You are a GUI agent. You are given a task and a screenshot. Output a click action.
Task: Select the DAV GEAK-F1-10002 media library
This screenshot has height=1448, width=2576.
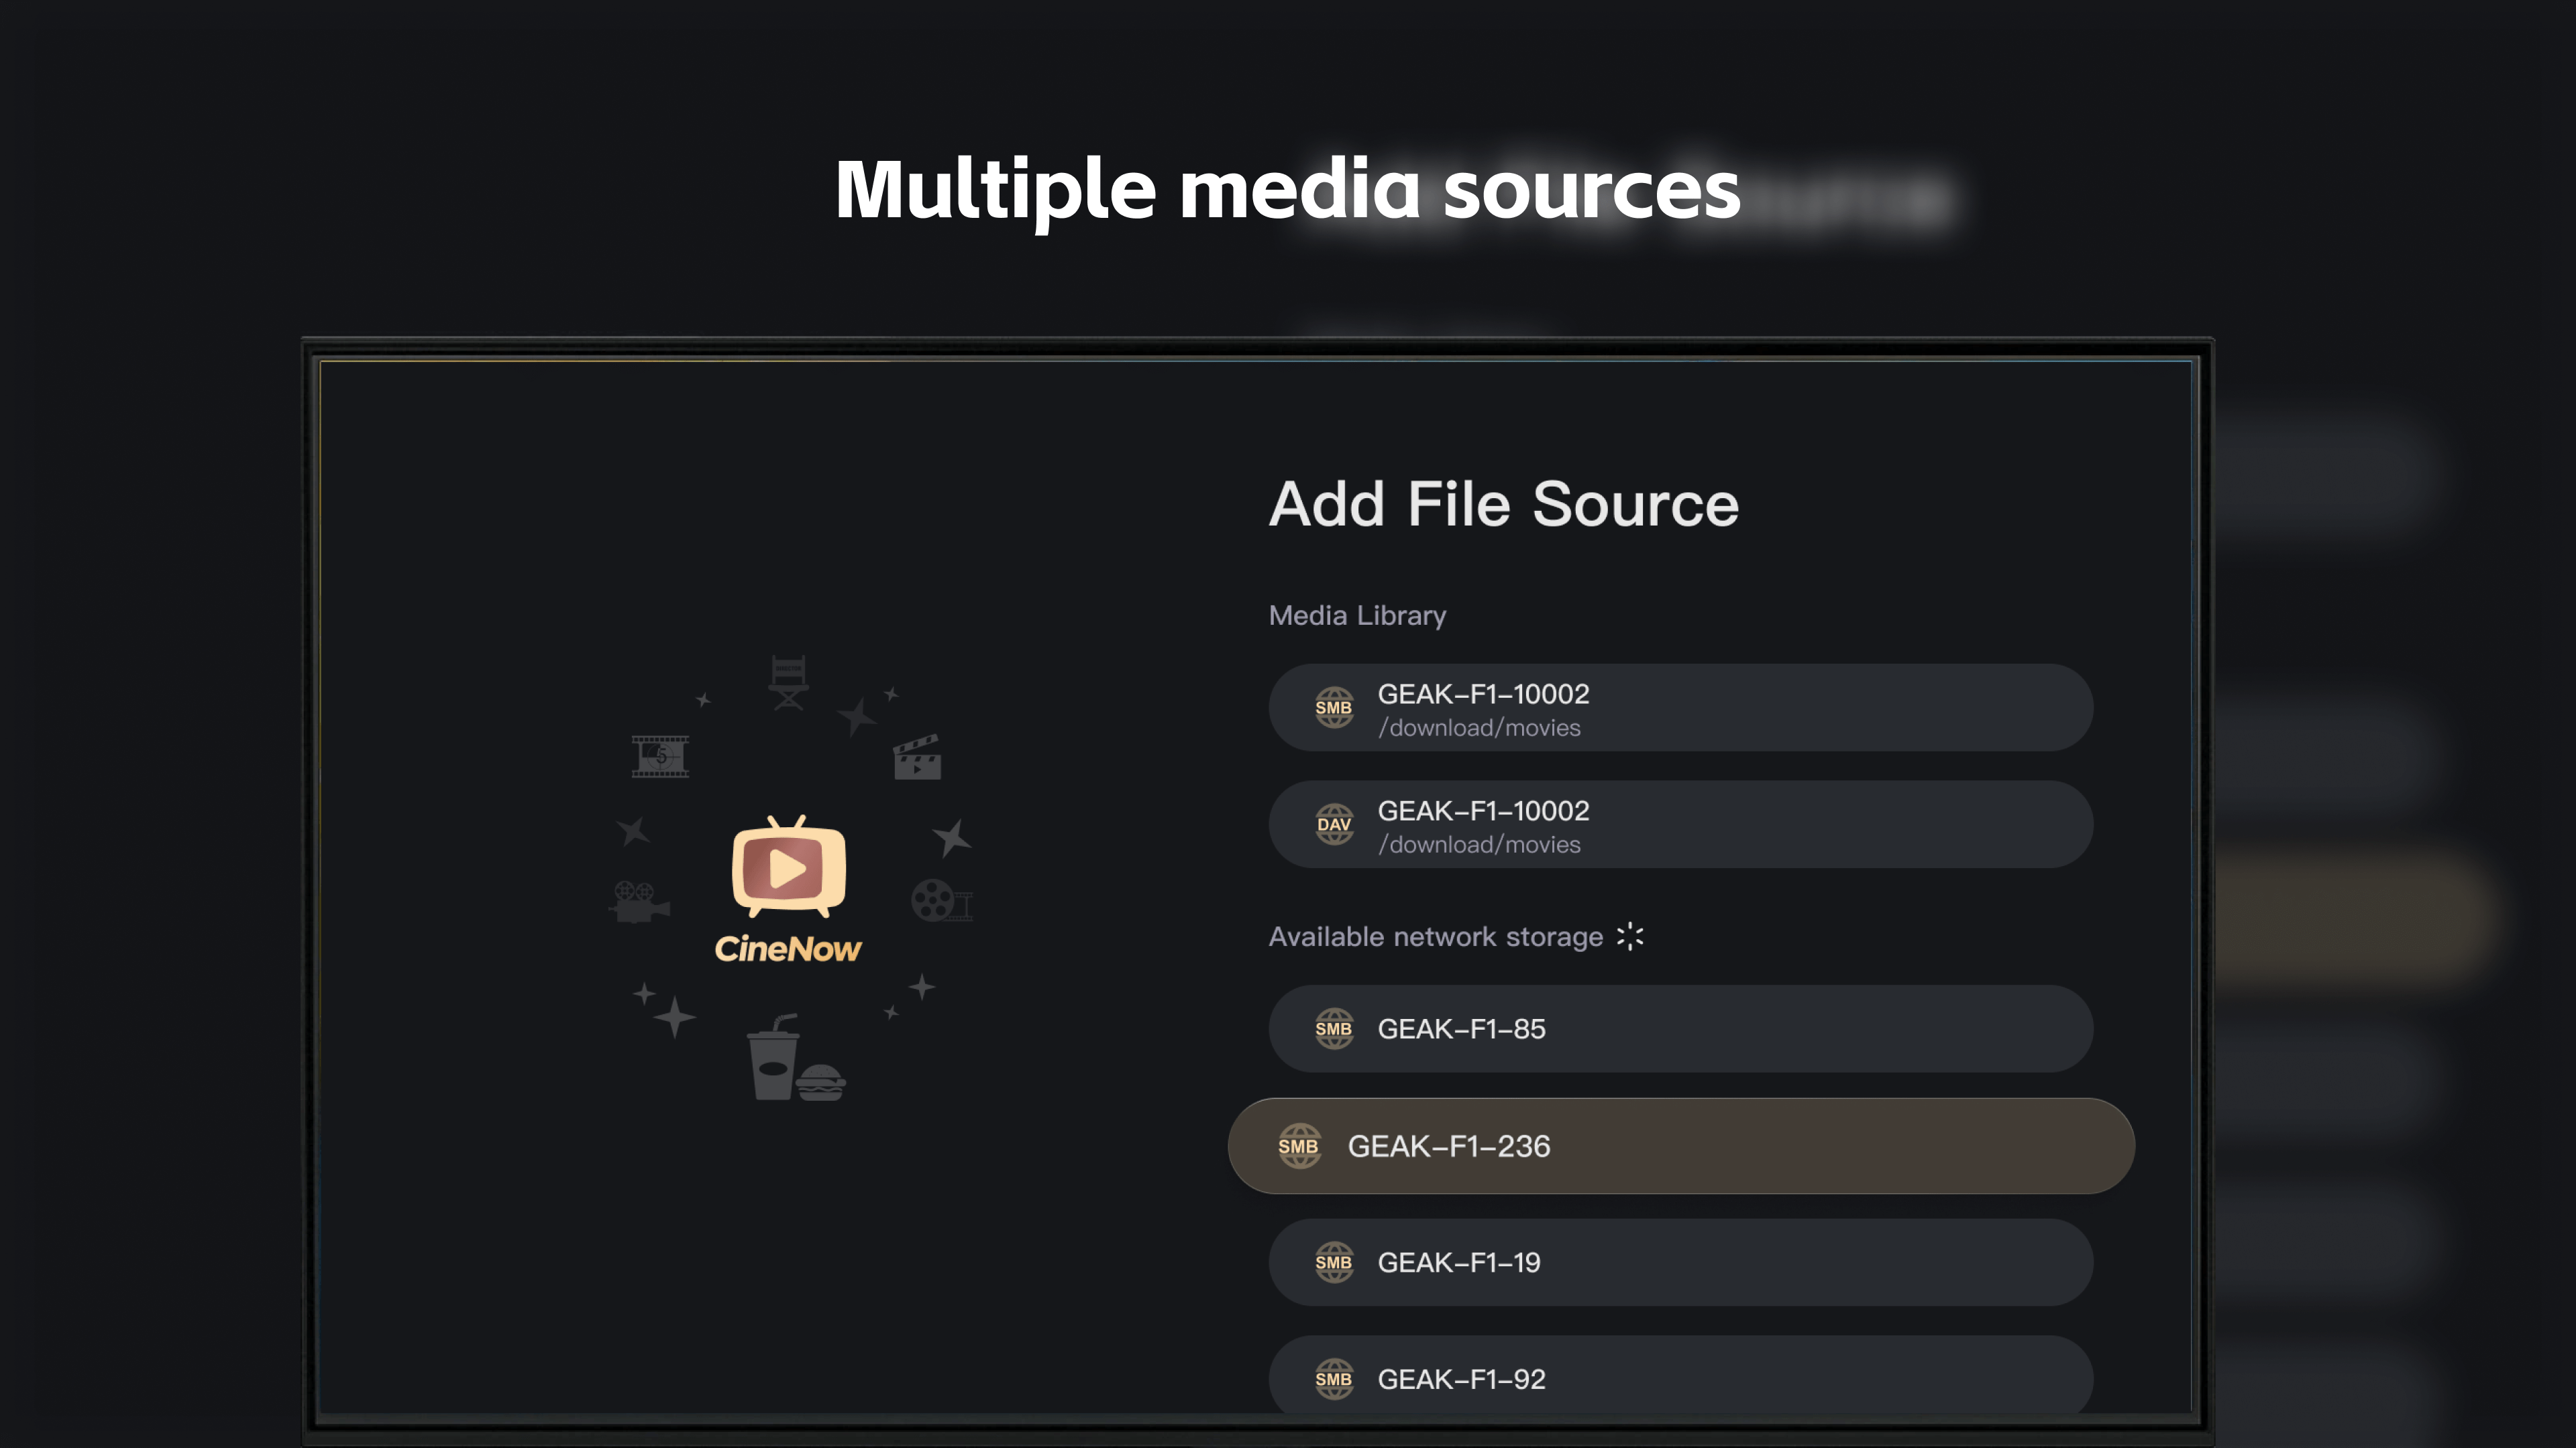(x=1681, y=825)
